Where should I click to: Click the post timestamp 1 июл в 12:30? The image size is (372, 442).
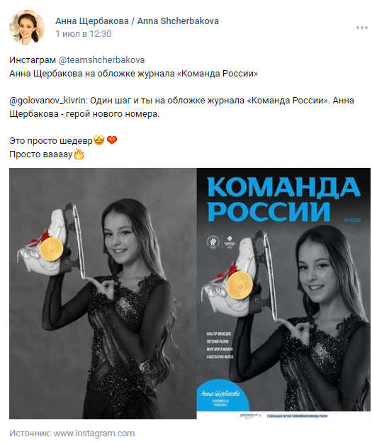click(x=83, y=34)
